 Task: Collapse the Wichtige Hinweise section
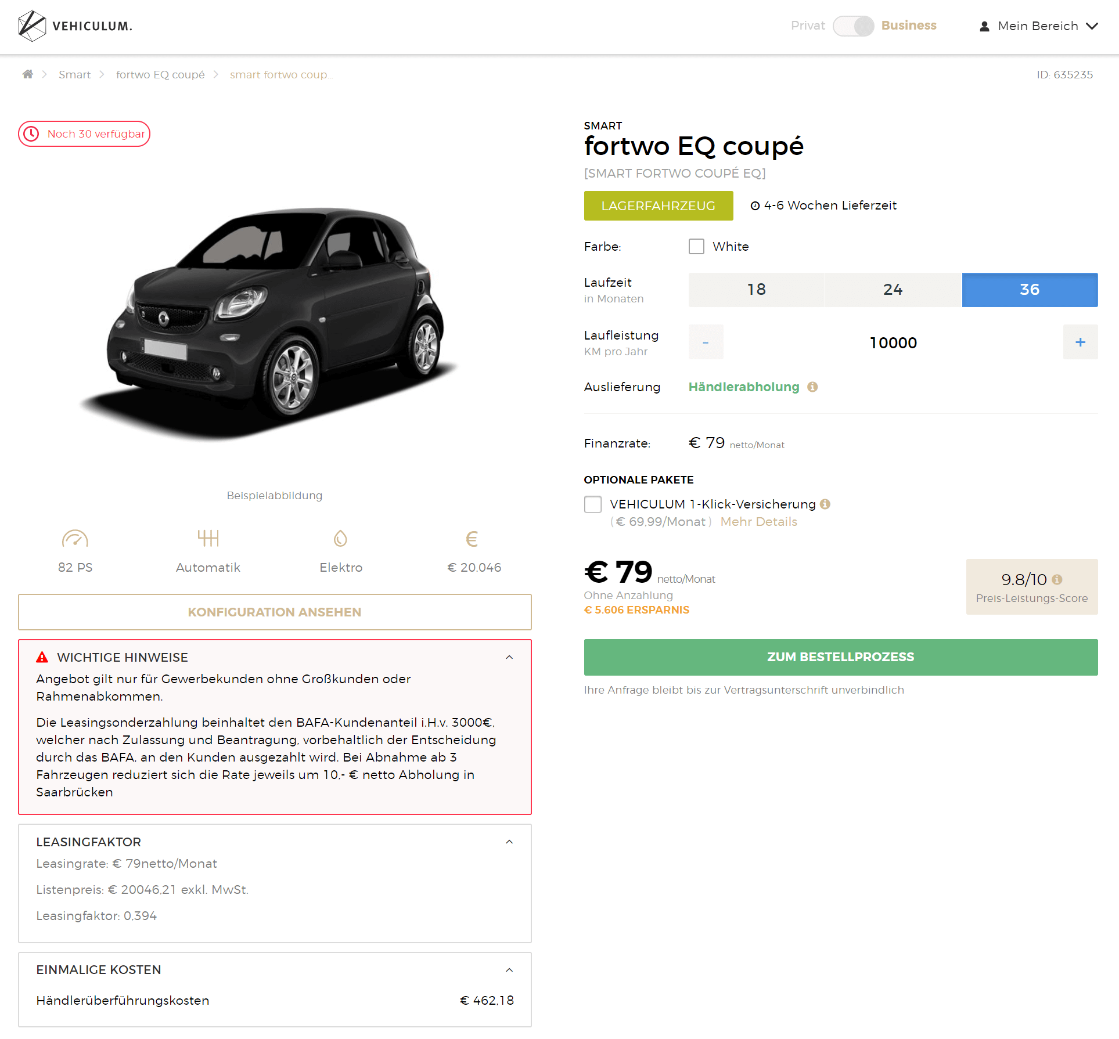coord(509,657)
